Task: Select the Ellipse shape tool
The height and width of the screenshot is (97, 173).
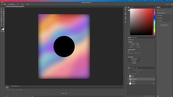Action: click(1, 24)
